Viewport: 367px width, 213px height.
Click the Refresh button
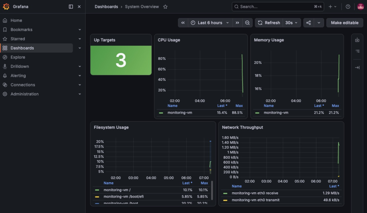(269, 23)
